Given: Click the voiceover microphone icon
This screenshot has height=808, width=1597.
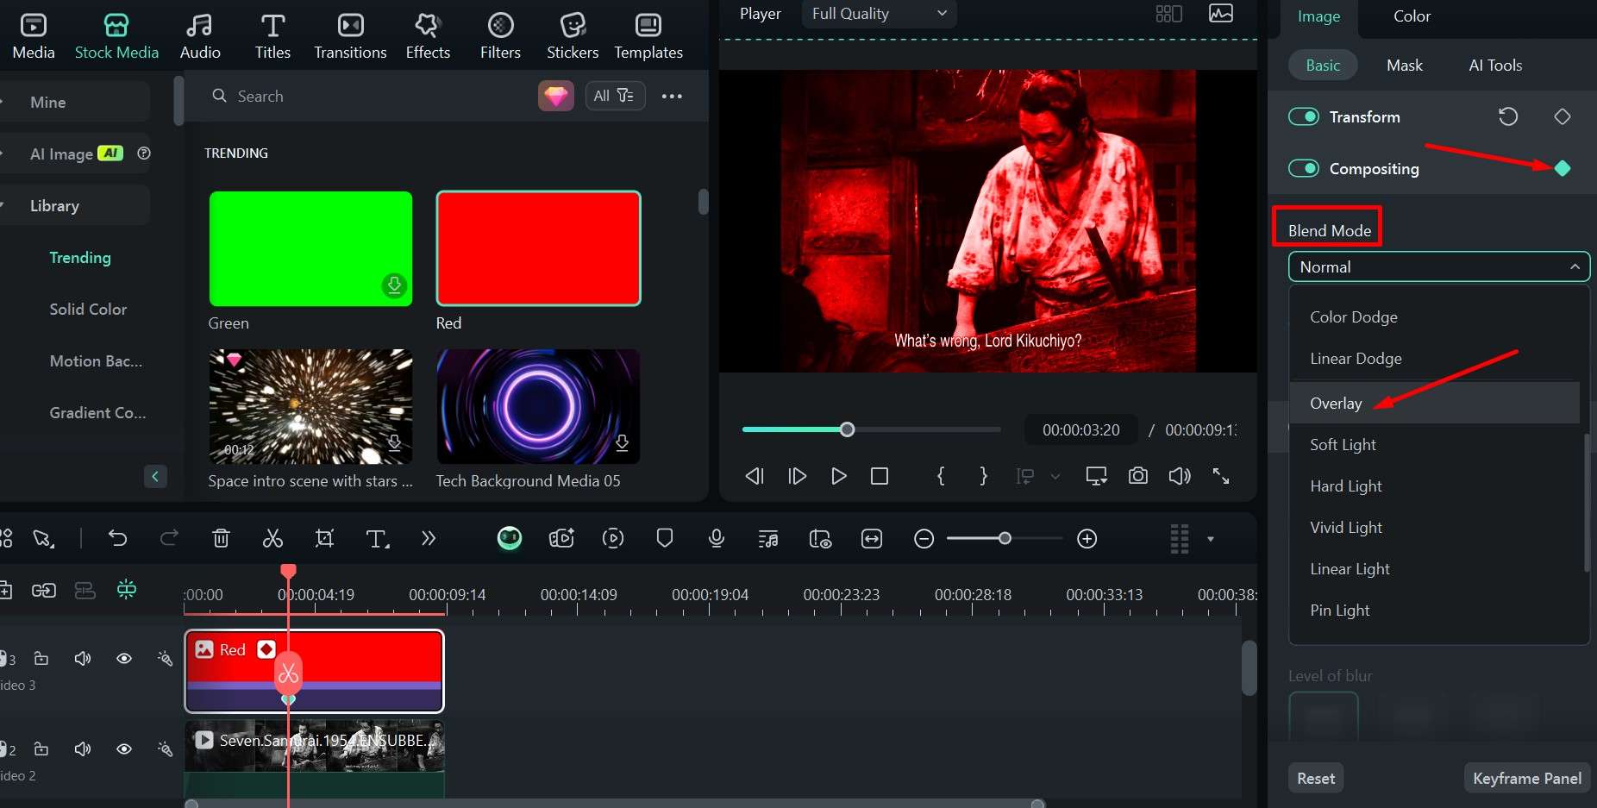Looking at the screenshot, I should pyautogui.click(x=716, y=539).
